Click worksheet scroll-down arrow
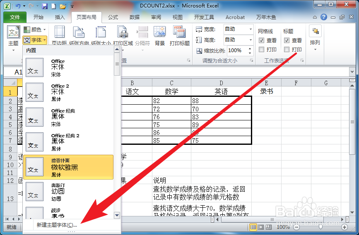359x235 pixels. (x=352, y=213)
